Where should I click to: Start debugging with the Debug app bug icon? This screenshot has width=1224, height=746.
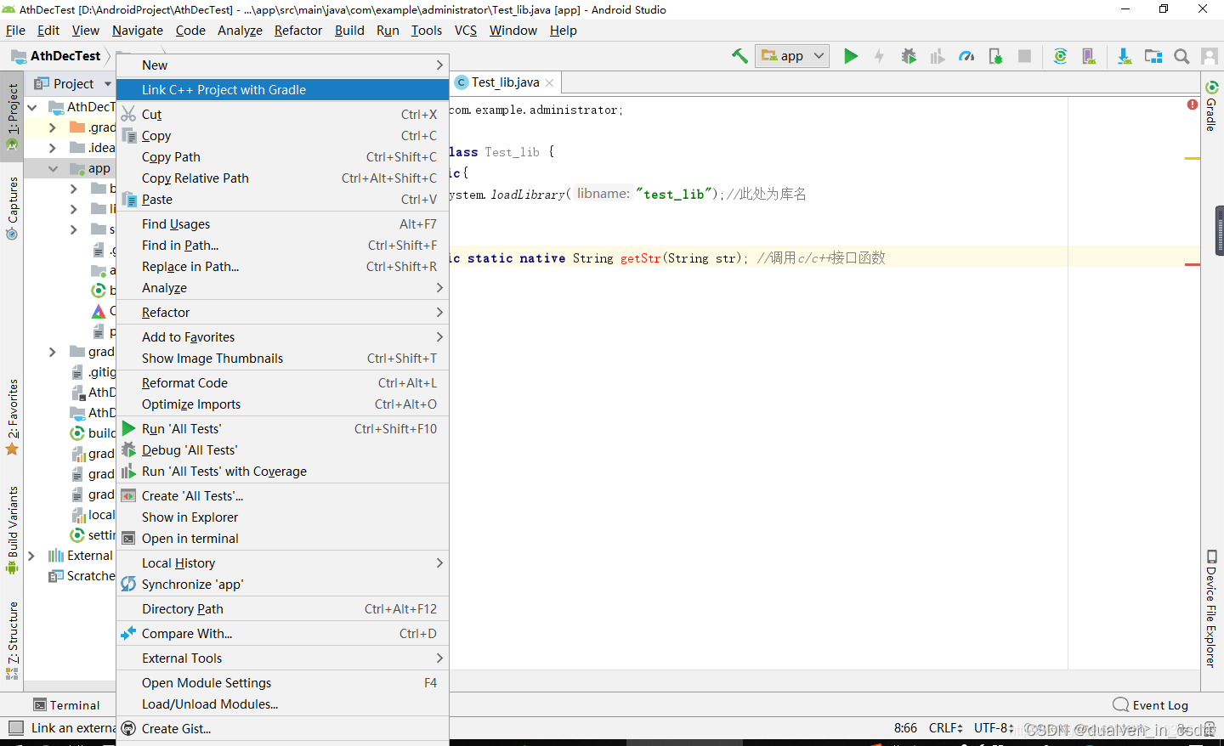[x=909, y=56]
